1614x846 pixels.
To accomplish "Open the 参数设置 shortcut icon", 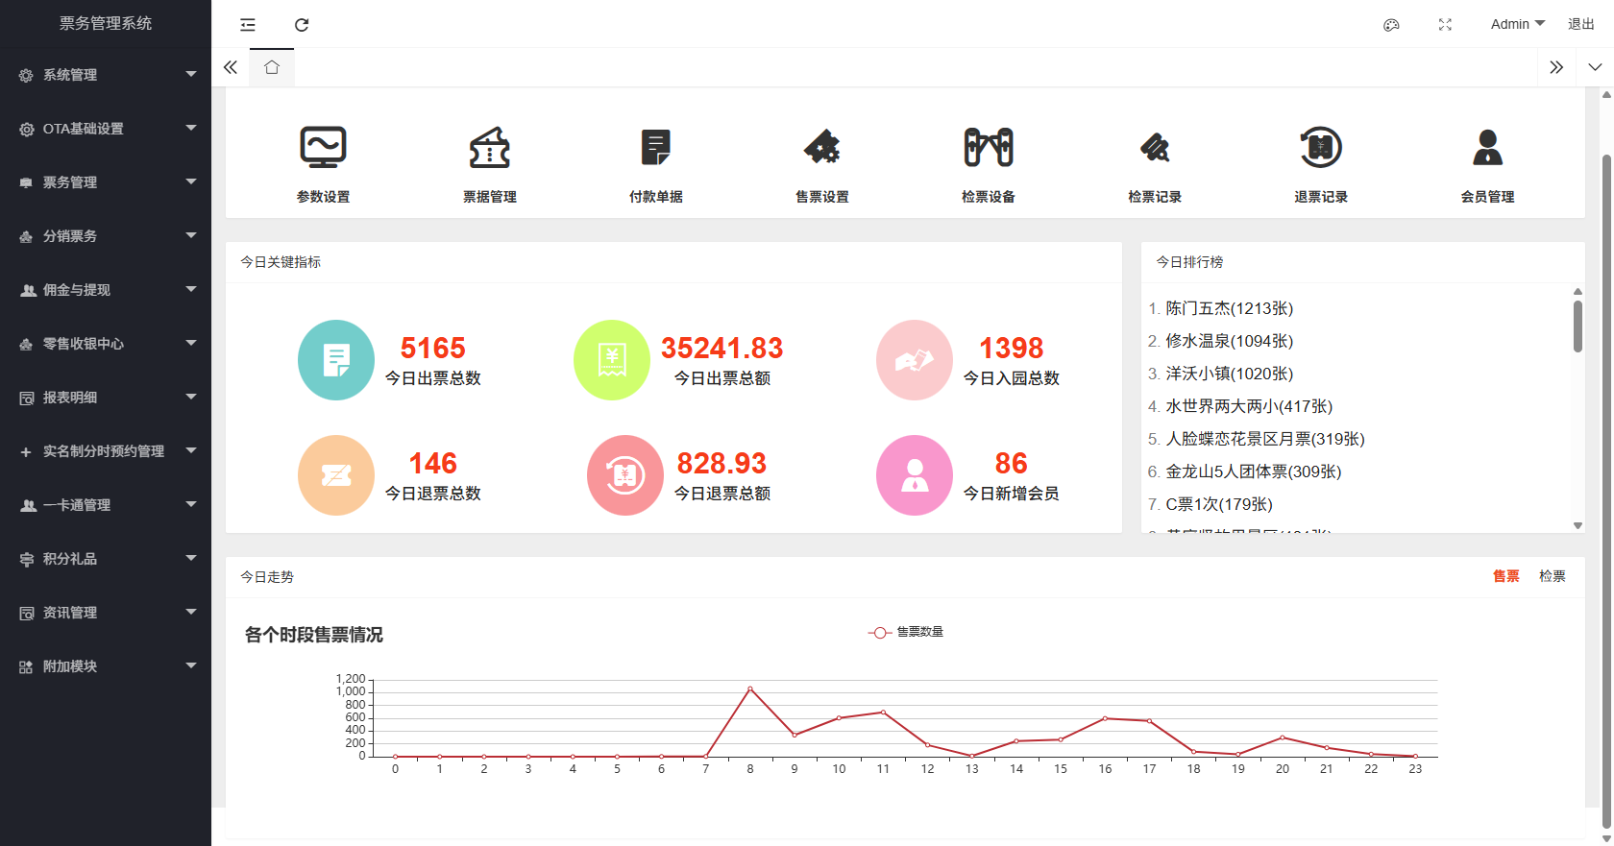I will point(323,148).
